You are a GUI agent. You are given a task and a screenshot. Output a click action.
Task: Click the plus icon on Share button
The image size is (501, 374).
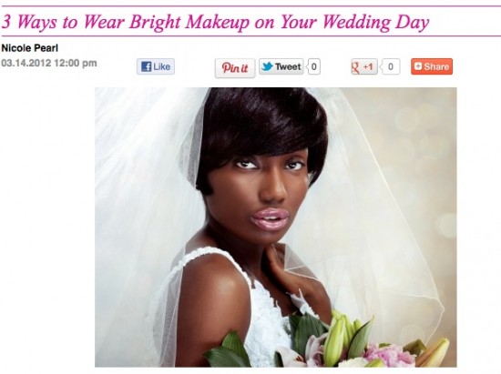(x=417, y=66)
